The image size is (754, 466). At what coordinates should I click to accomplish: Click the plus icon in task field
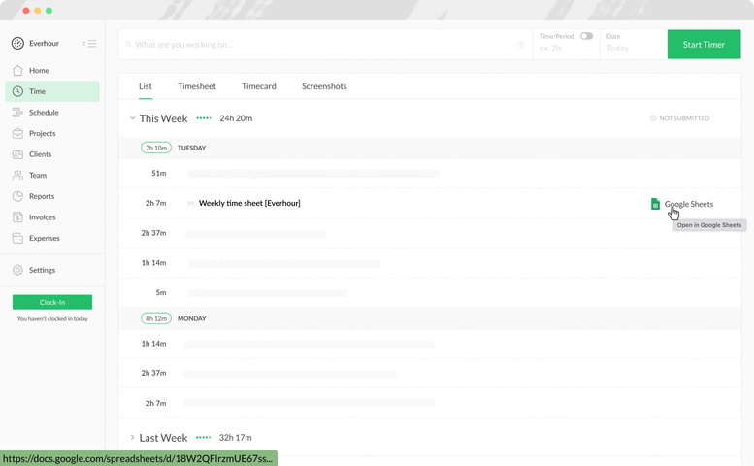520,45
